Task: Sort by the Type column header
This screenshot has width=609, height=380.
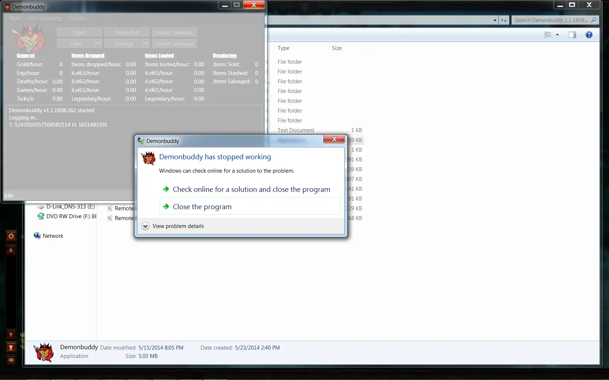Action: 283,48
